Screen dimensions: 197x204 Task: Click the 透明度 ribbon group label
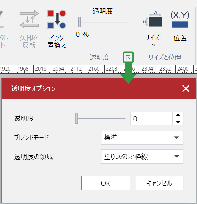(99, 57)
